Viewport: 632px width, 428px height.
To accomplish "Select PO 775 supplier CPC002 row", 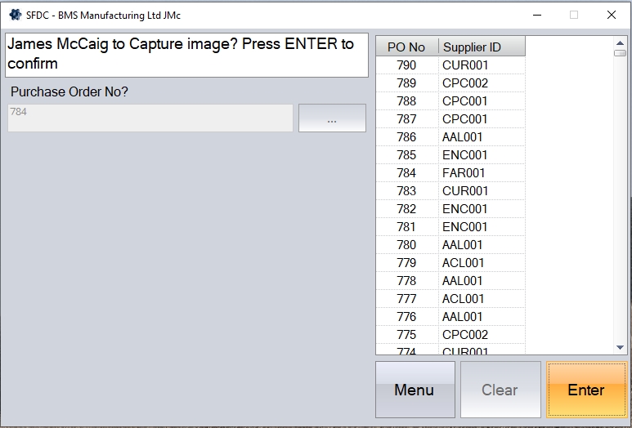I will (450, 335).
